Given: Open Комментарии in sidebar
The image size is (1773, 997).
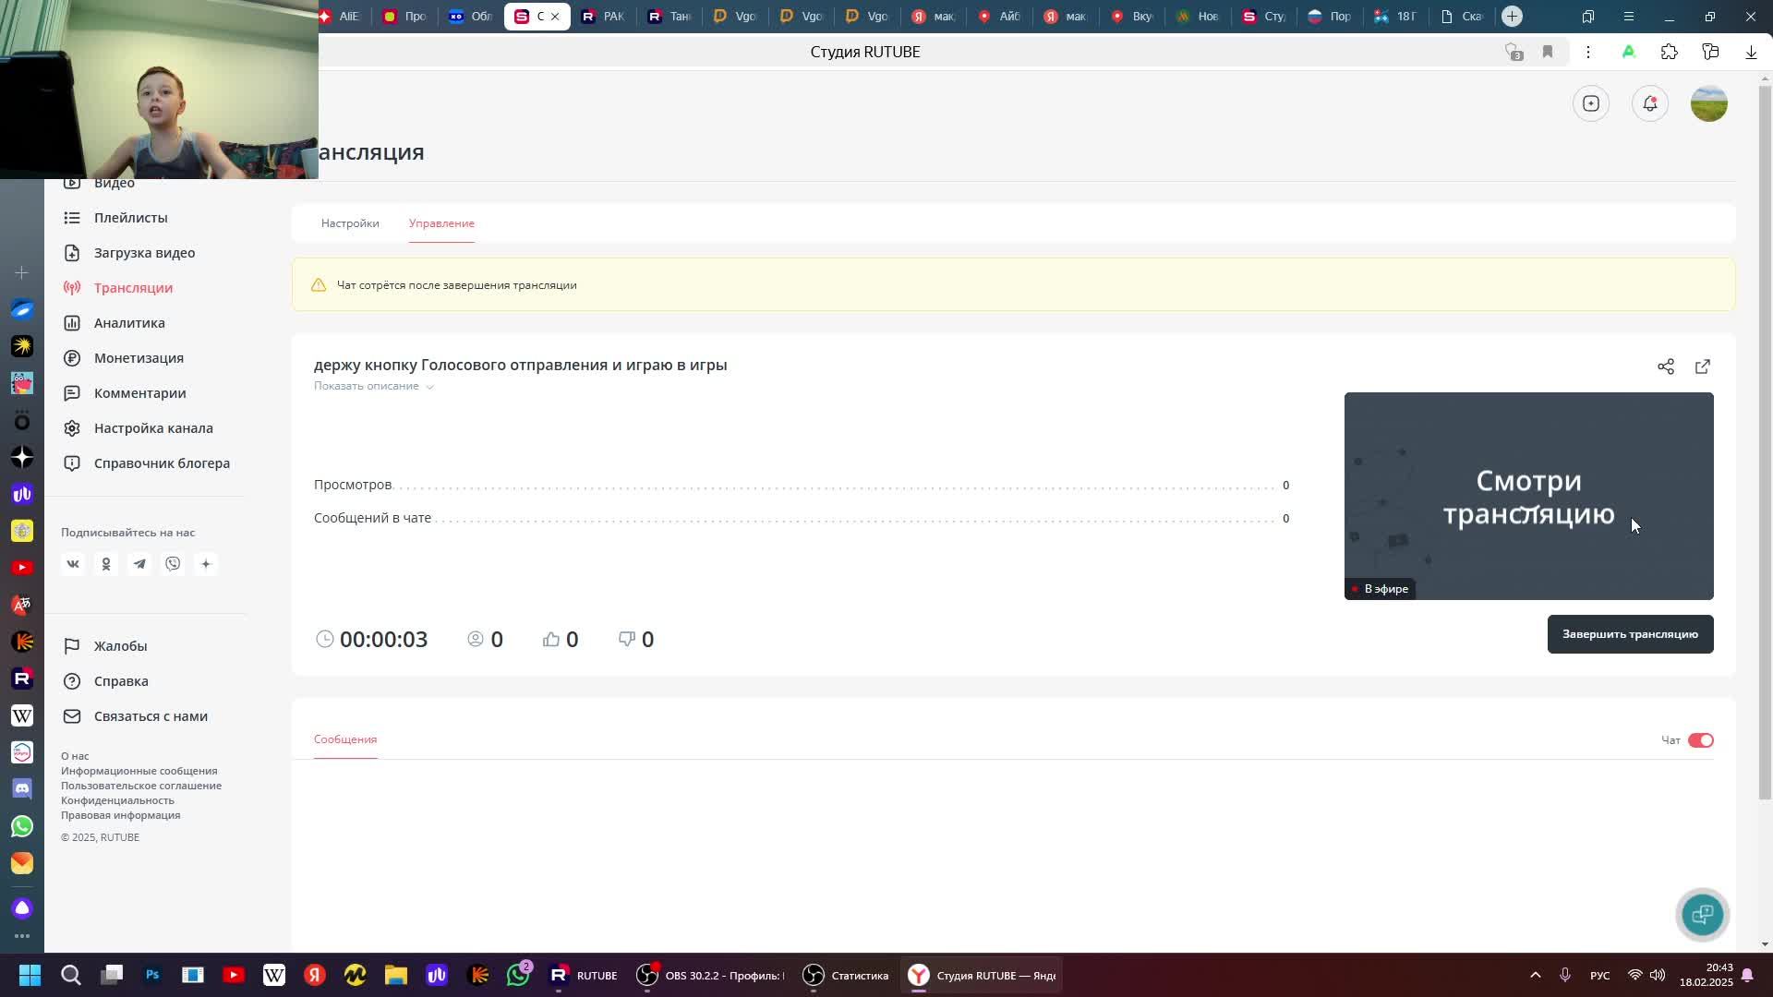Looking at the screenshot, I should [139, 393].
